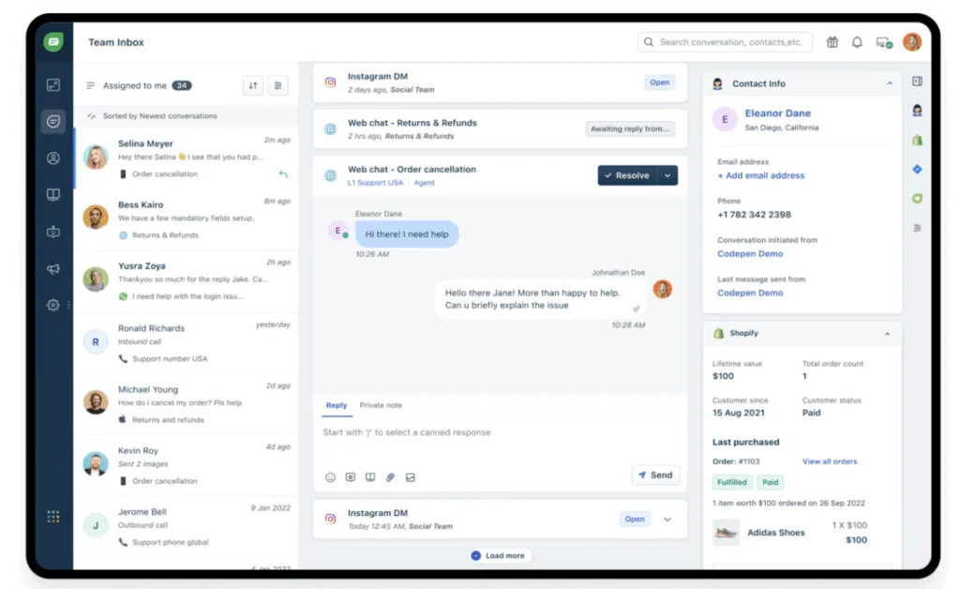
Task: Click the phone number +1 782 342 2398
Action: [x=754, y=215]
